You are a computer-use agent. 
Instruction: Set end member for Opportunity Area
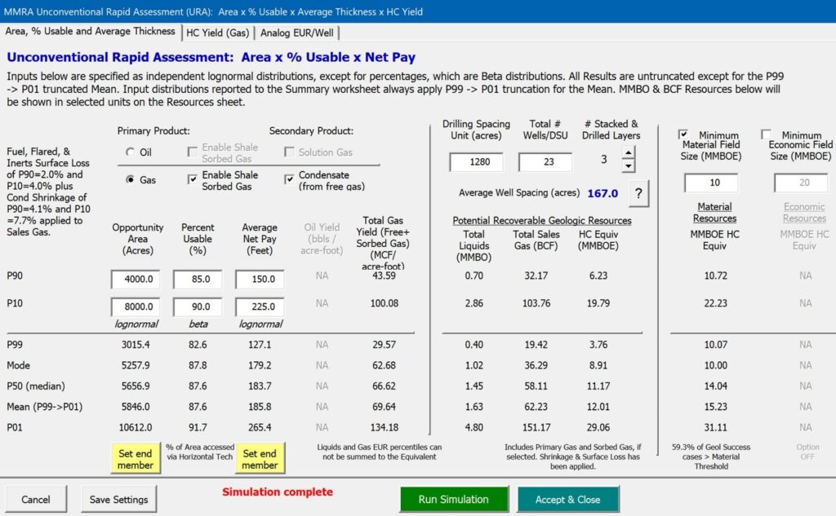[x=136, y=458]
